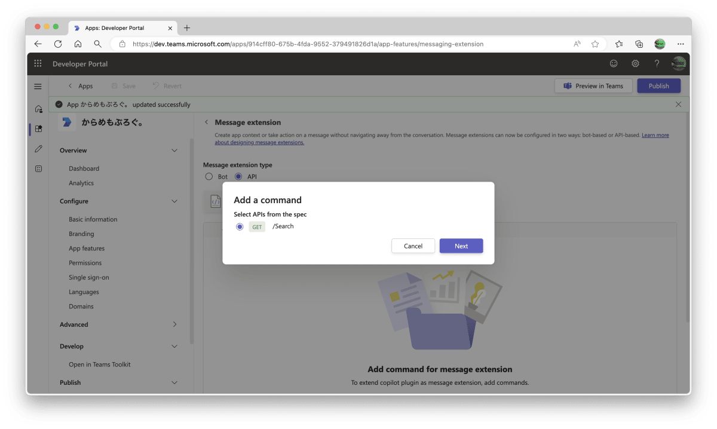This screenshot has height=429, width=717.
Task: Dismiss the updated successfully notification
Action: coord(678,104)
